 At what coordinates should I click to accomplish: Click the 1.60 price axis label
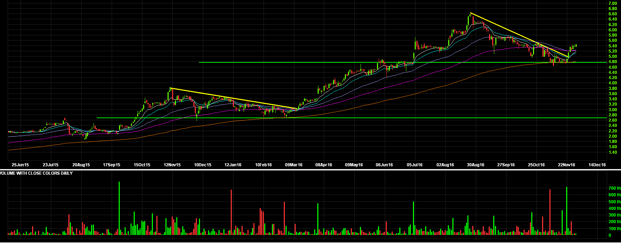tap(613, 147)
